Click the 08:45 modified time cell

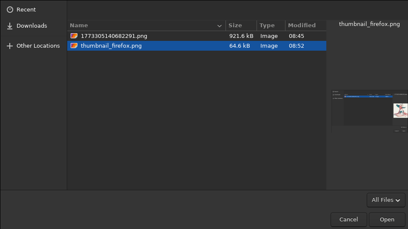point(297,36)
